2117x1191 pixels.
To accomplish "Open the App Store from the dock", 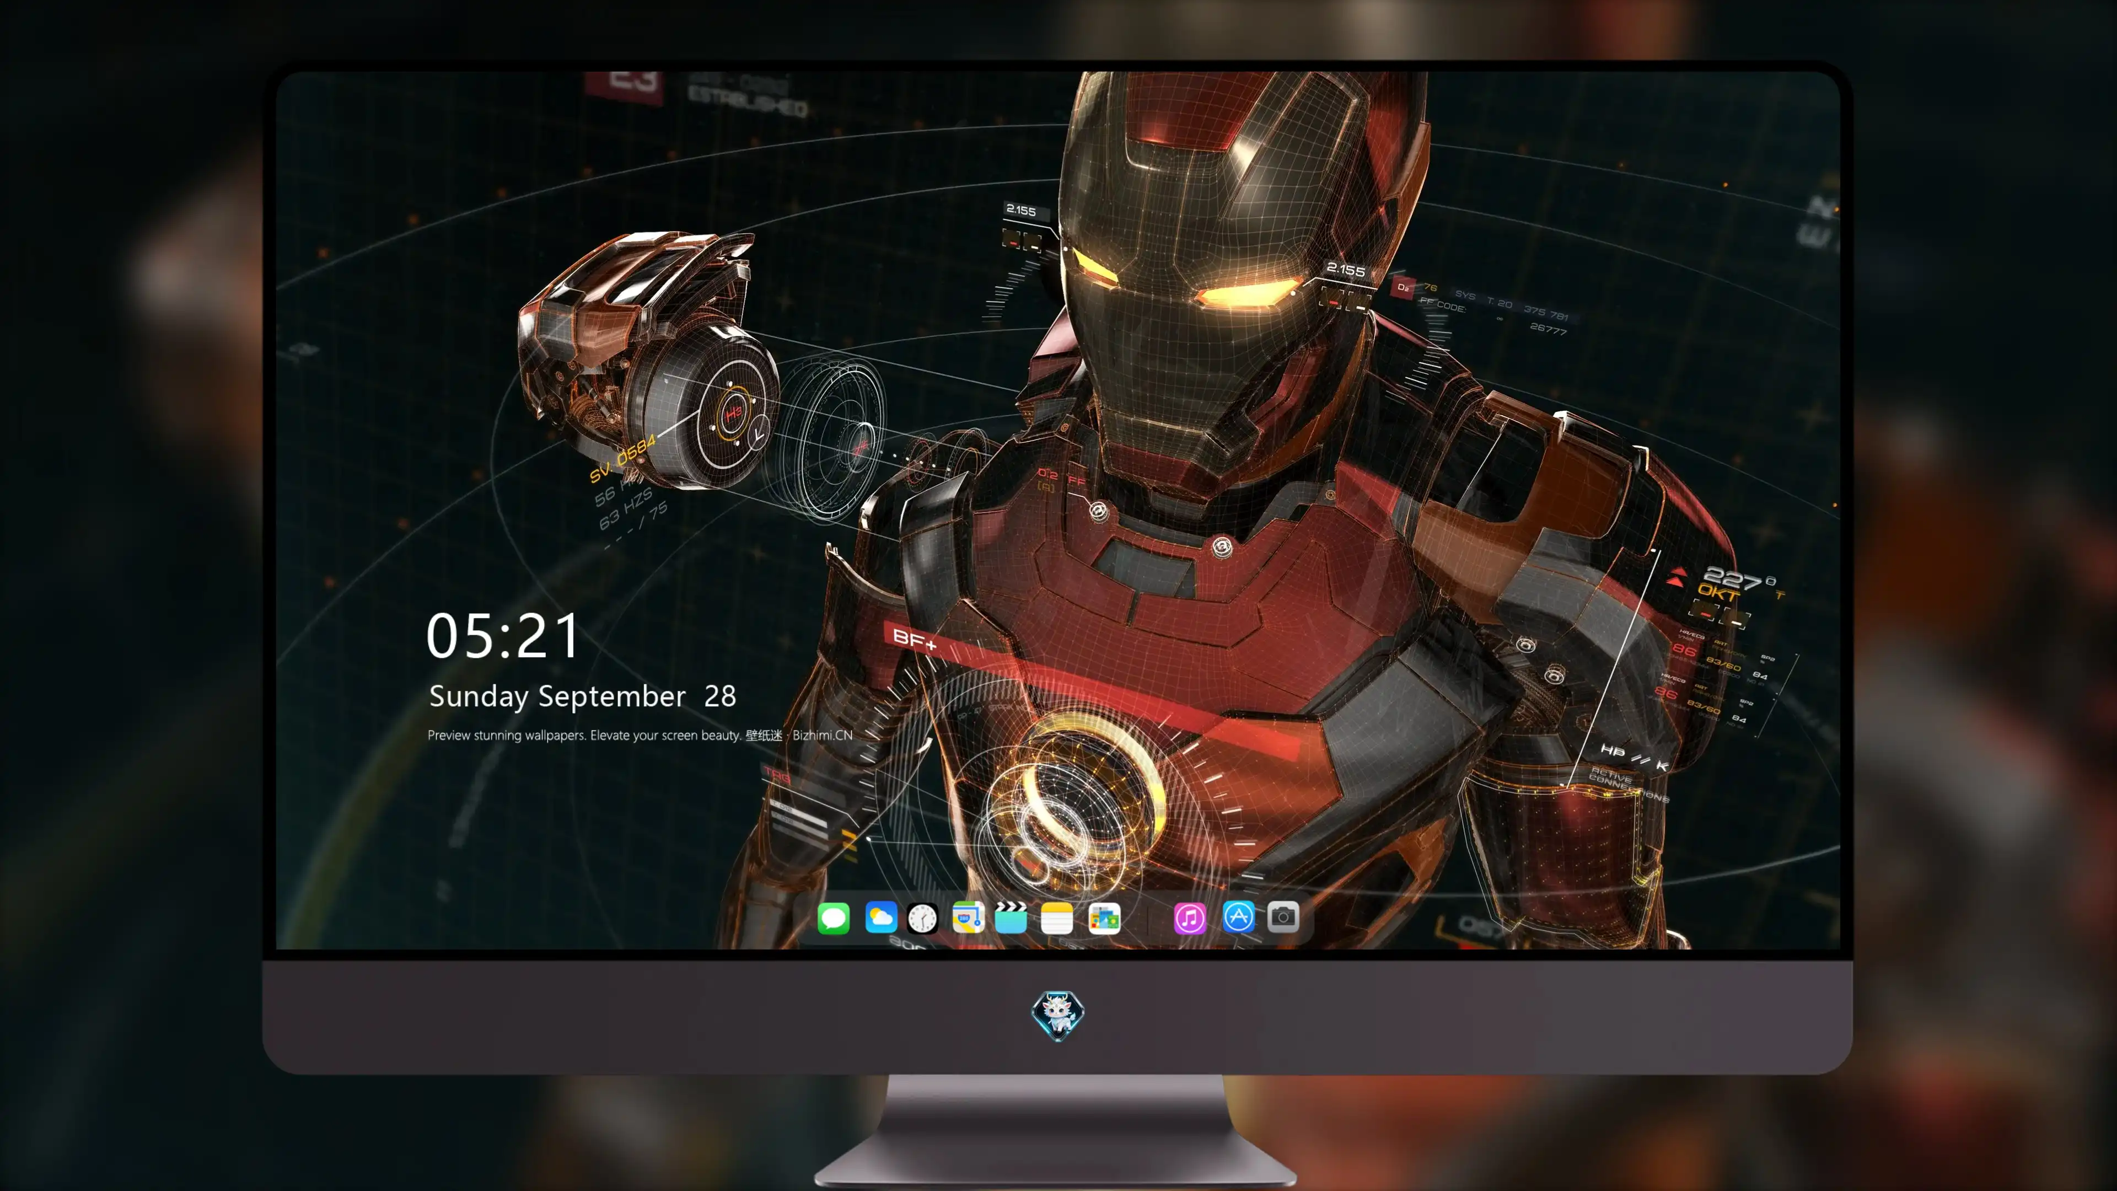I will click(1238, 918).
